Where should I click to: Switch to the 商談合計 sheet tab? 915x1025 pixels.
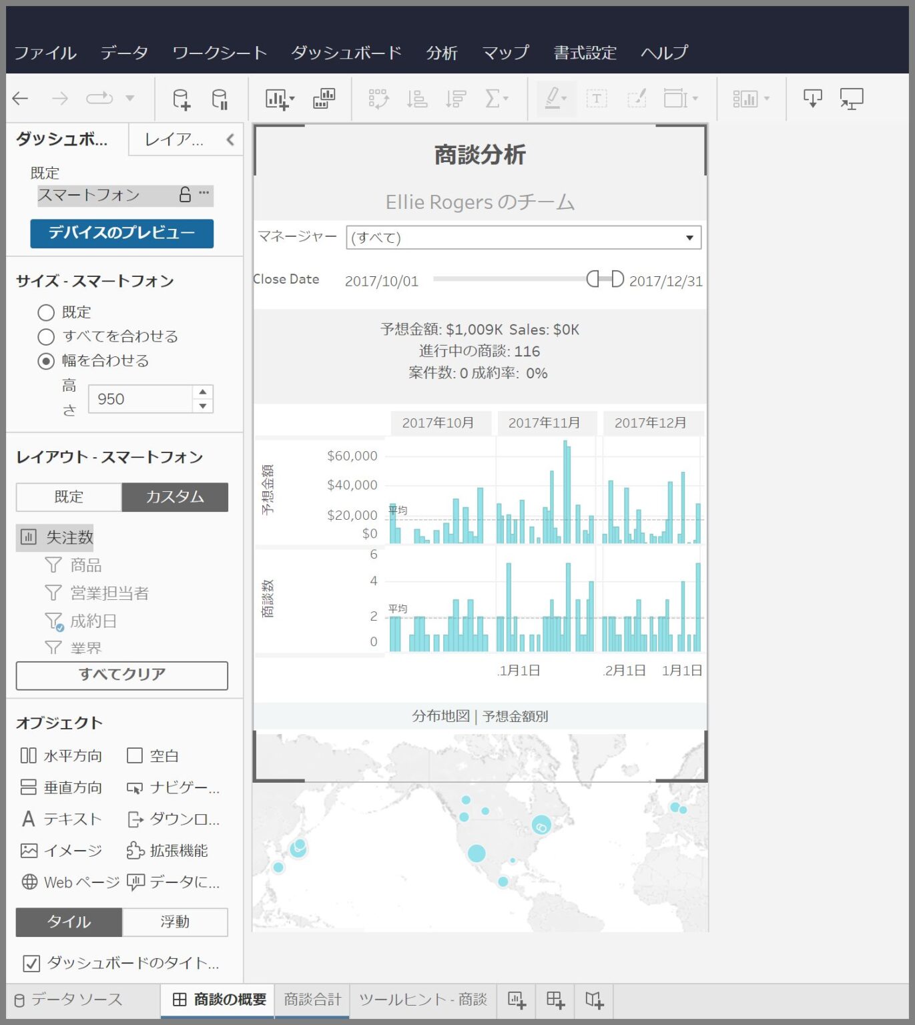point(312,1000)
